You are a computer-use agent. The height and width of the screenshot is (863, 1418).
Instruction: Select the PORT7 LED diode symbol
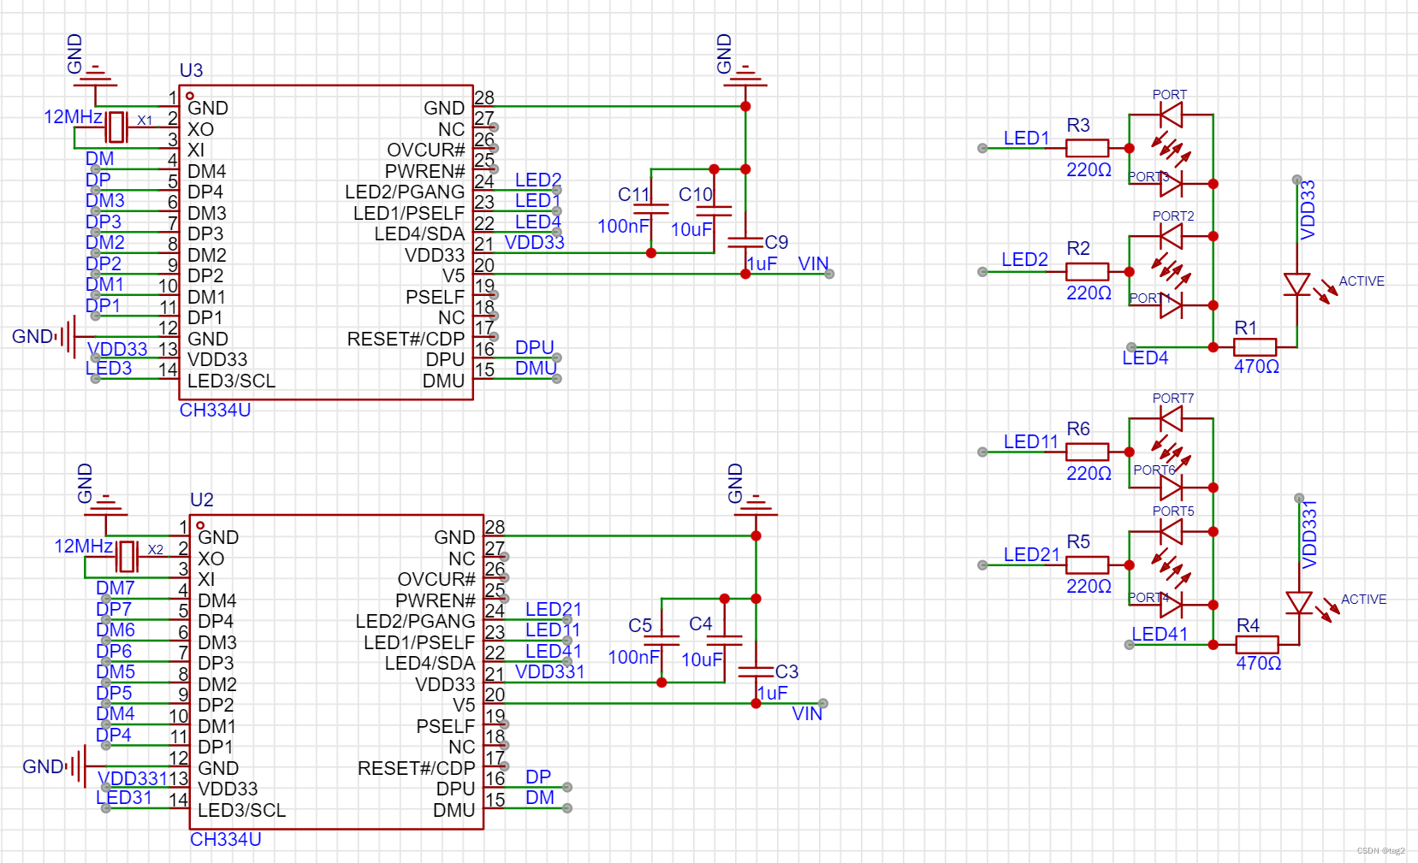click(1171, 418)
